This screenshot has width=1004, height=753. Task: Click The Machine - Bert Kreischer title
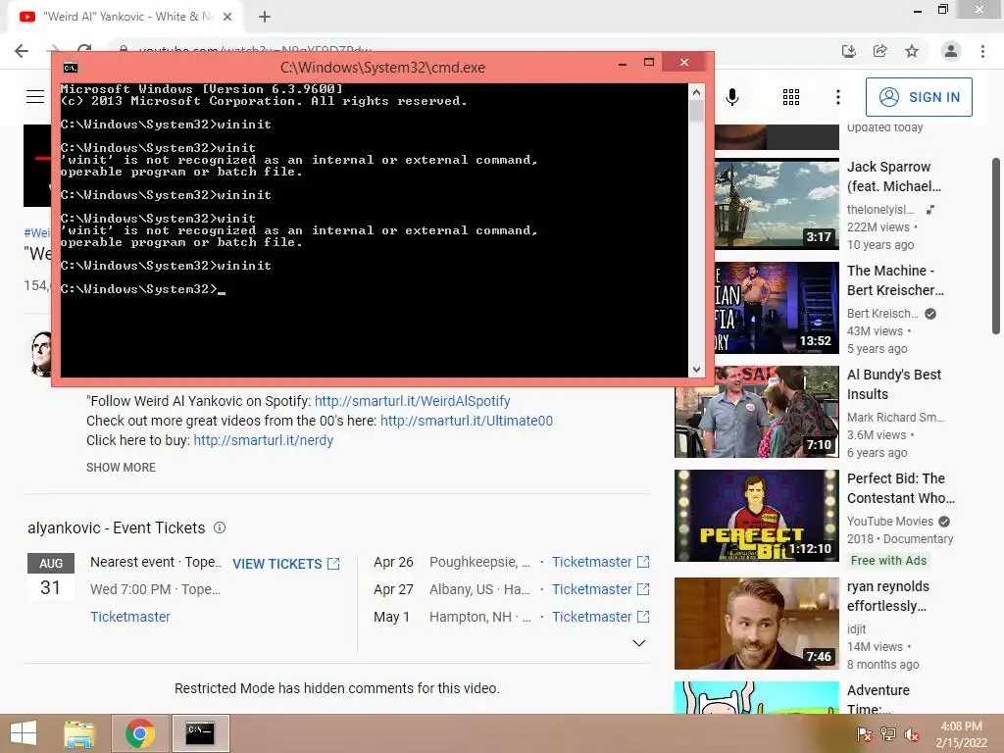pos(895,280)
